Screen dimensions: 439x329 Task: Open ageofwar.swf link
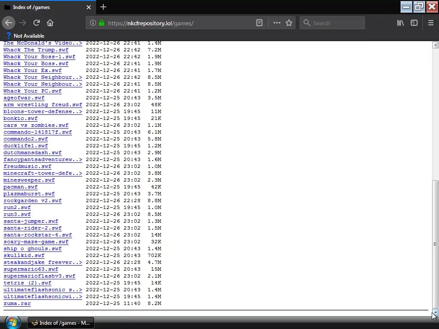pyautogui.click(x=24, y=98)
